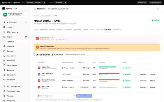Click the Проекты breadcrumb link
The height and width of the screenshot is (102, 164).
(x=37, y=16)
